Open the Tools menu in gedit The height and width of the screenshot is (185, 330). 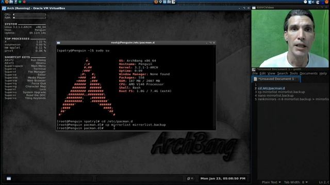293,73
